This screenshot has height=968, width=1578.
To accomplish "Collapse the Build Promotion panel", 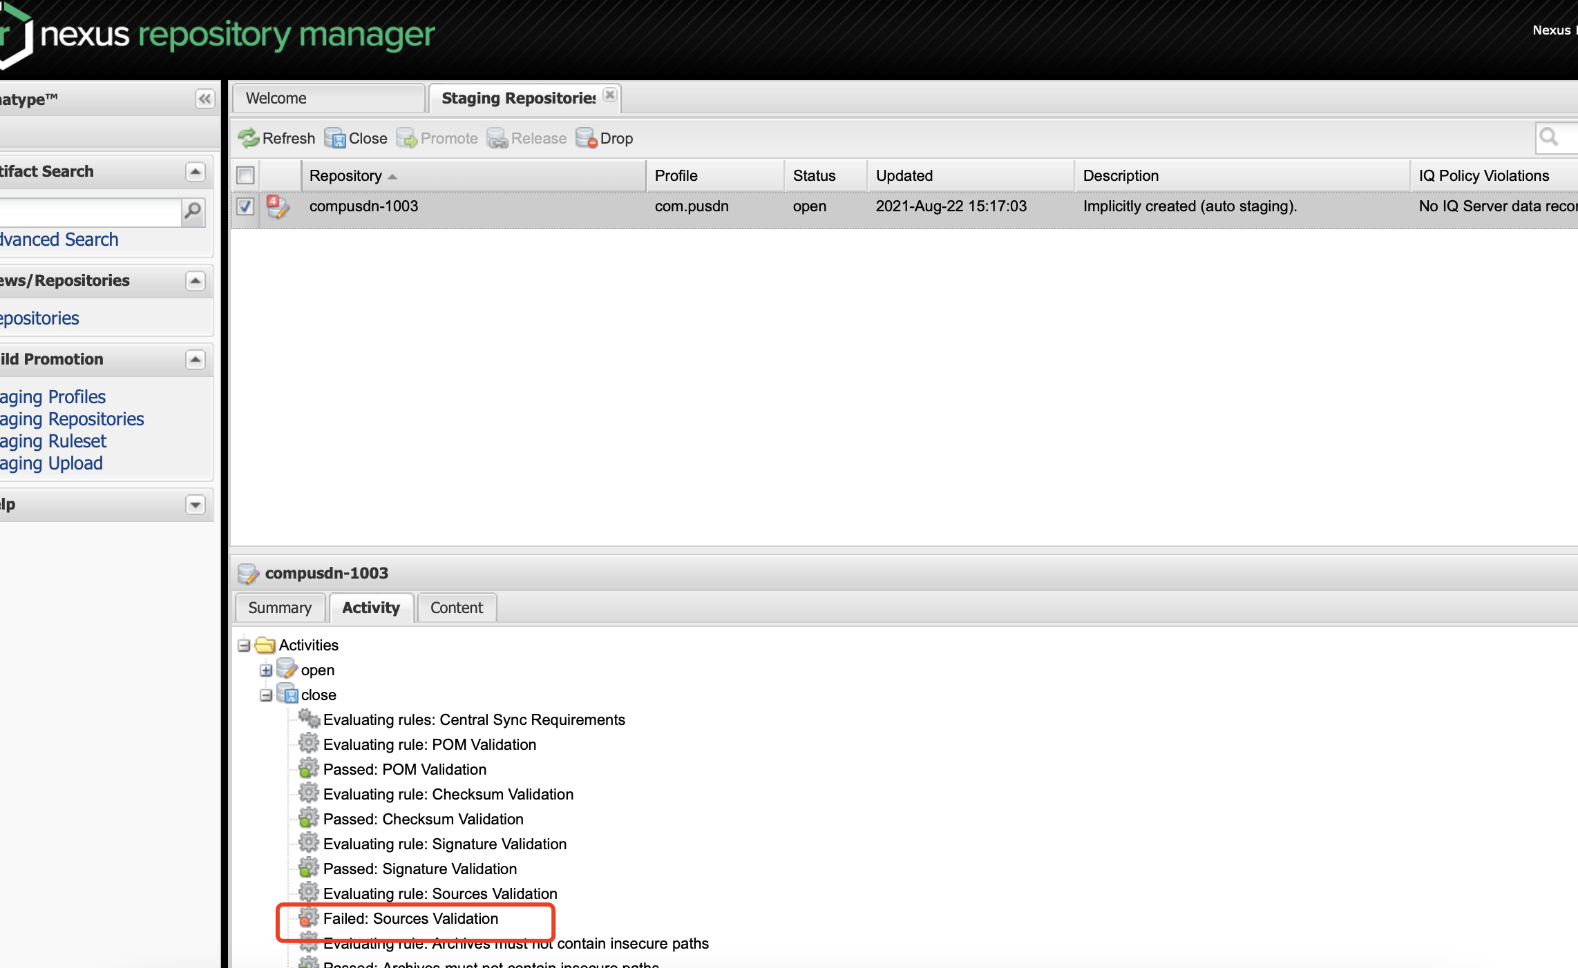I will click(196, 359).
